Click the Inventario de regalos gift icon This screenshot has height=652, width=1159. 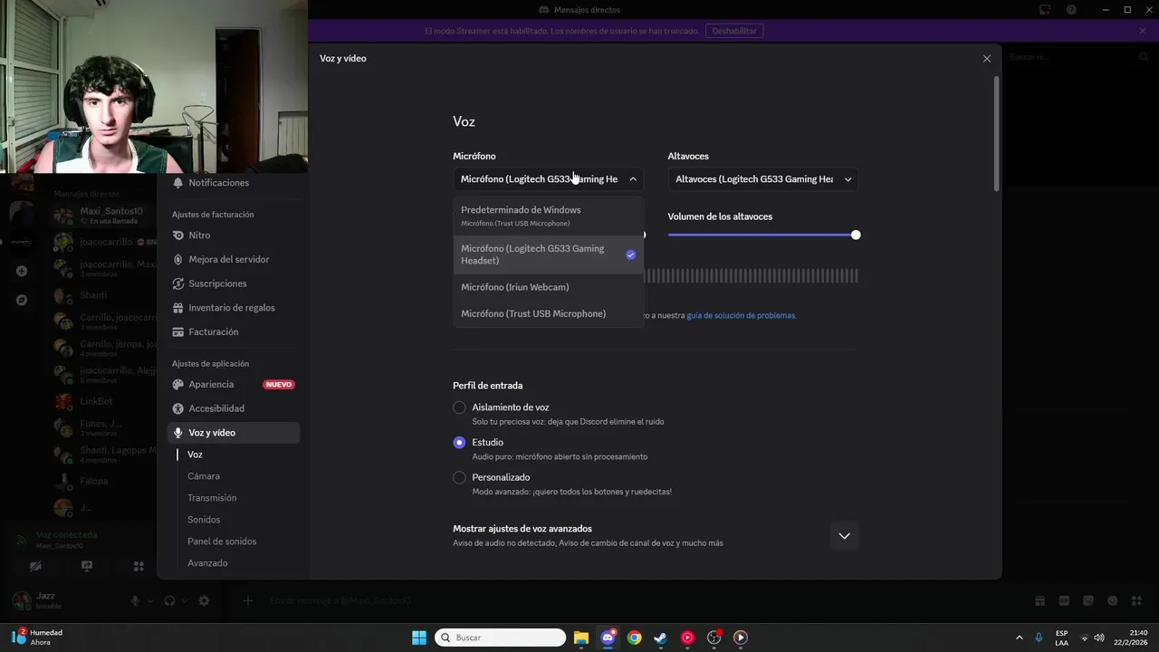coord(178,308)
